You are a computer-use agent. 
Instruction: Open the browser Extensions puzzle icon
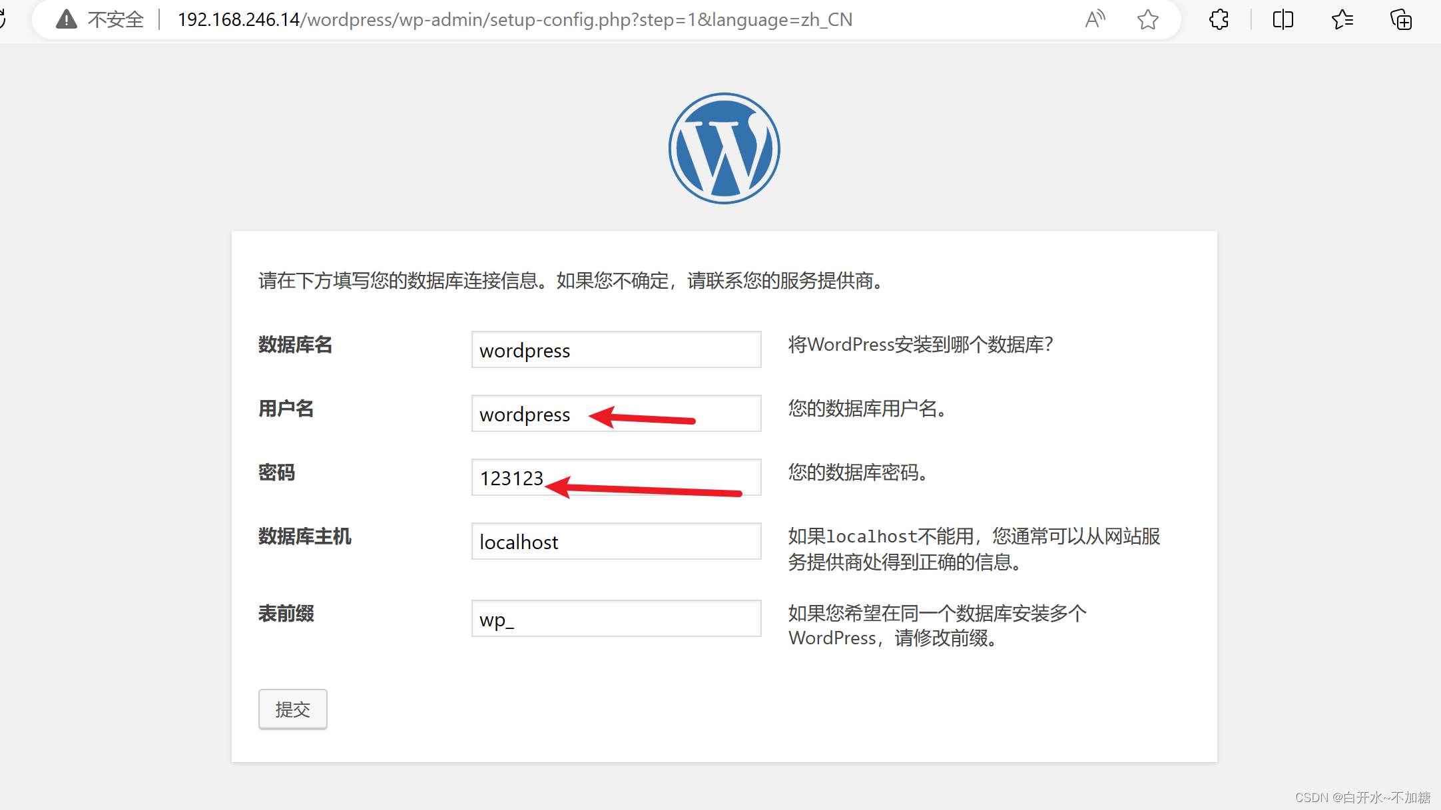[x=1219, y=19]
